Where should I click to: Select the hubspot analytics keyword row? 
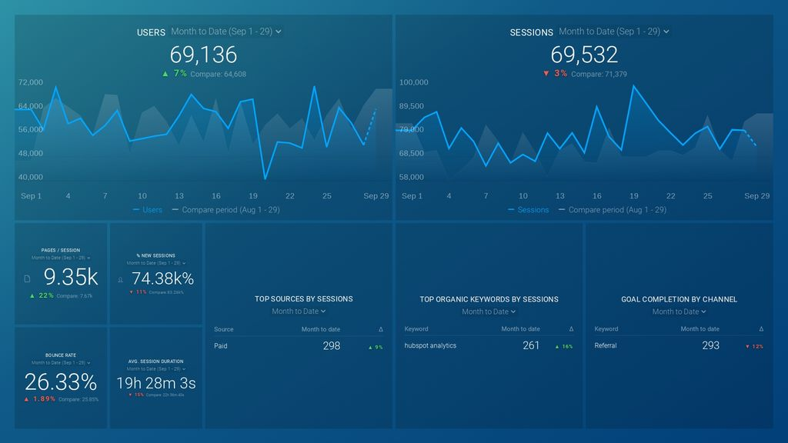tap(489, 345)
